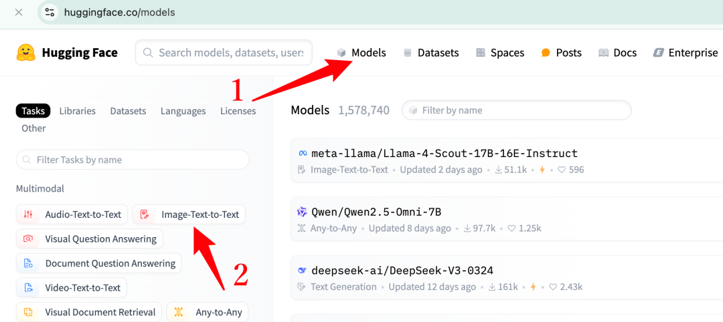Click the Meta logo beside Llama-4-Scout

[x=303, y=153]
